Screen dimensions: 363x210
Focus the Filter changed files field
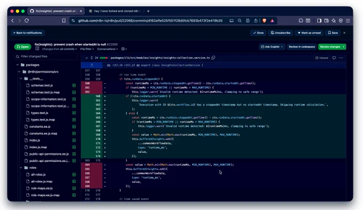tap(46, 56)
